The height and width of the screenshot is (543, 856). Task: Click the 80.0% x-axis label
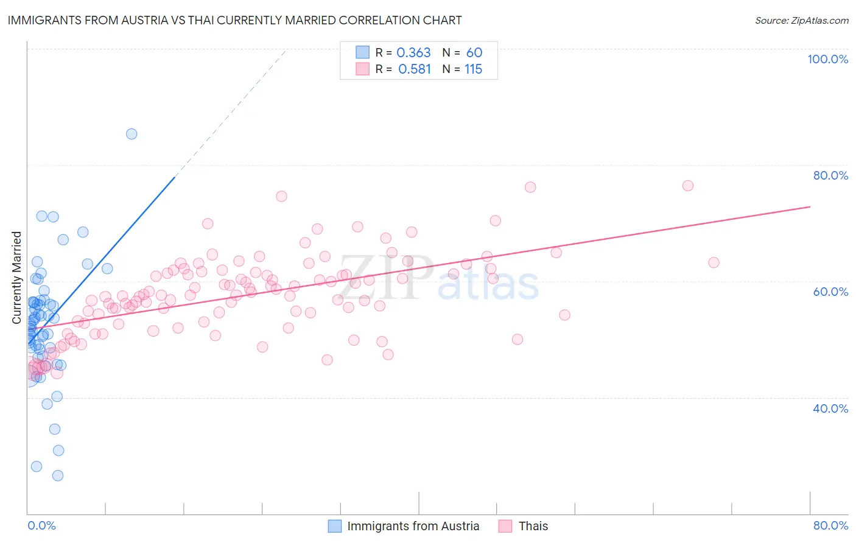830,525
